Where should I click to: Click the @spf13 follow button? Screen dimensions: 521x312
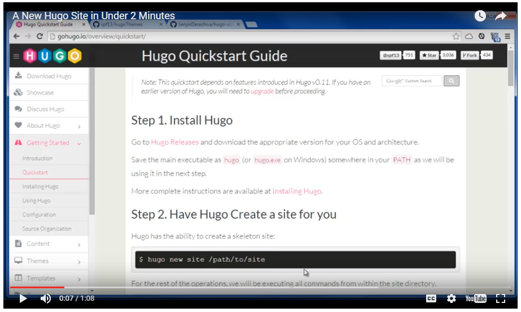[391, 55]
